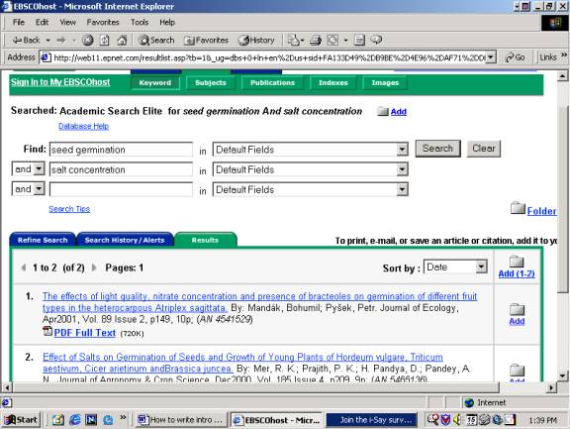
Task: Click the Forward arrow in IE toolbar
Action: tap(61, 40)
